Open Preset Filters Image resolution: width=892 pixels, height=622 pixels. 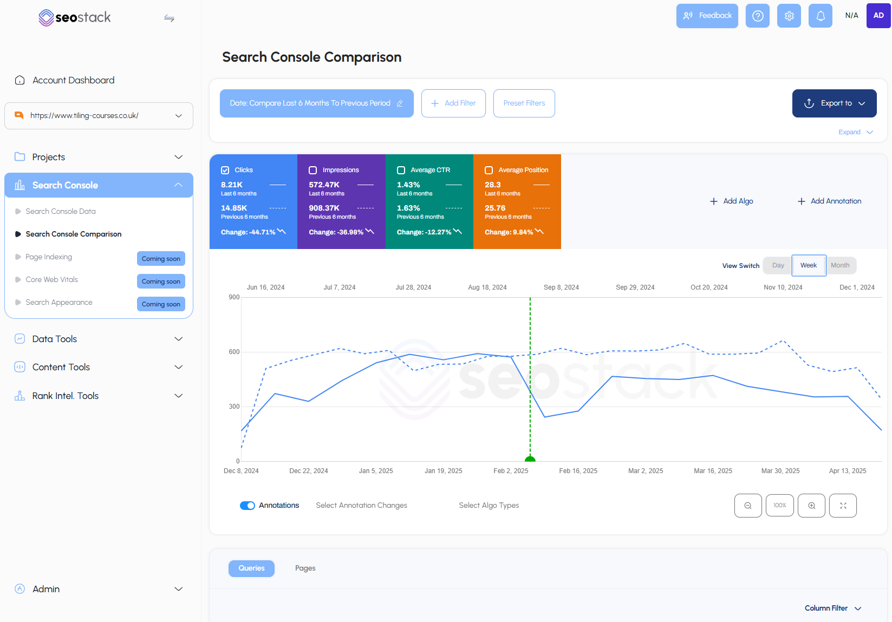tap(524, 103)
